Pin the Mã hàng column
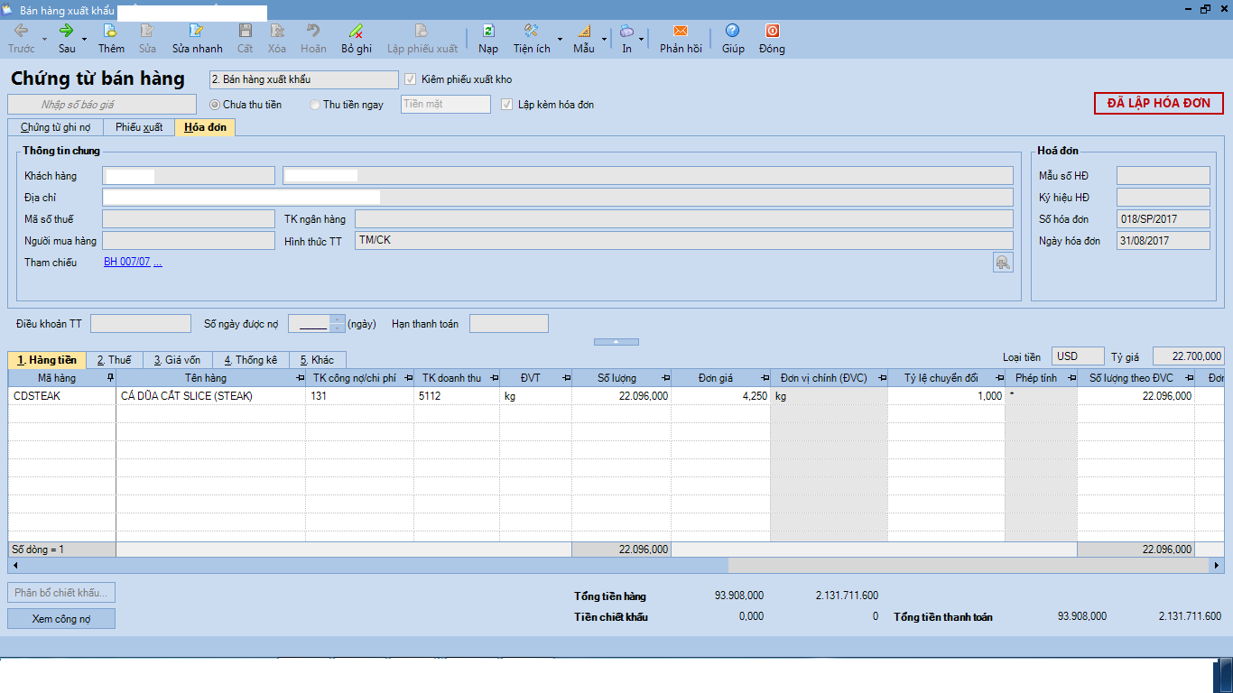Viewport: 1233px width, 693px height. (x=110, y=378)
